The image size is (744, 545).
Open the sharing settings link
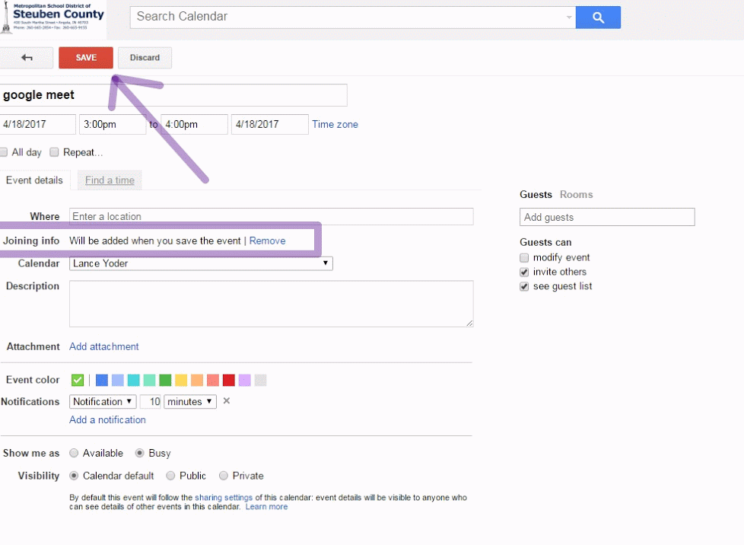[224, 498]
